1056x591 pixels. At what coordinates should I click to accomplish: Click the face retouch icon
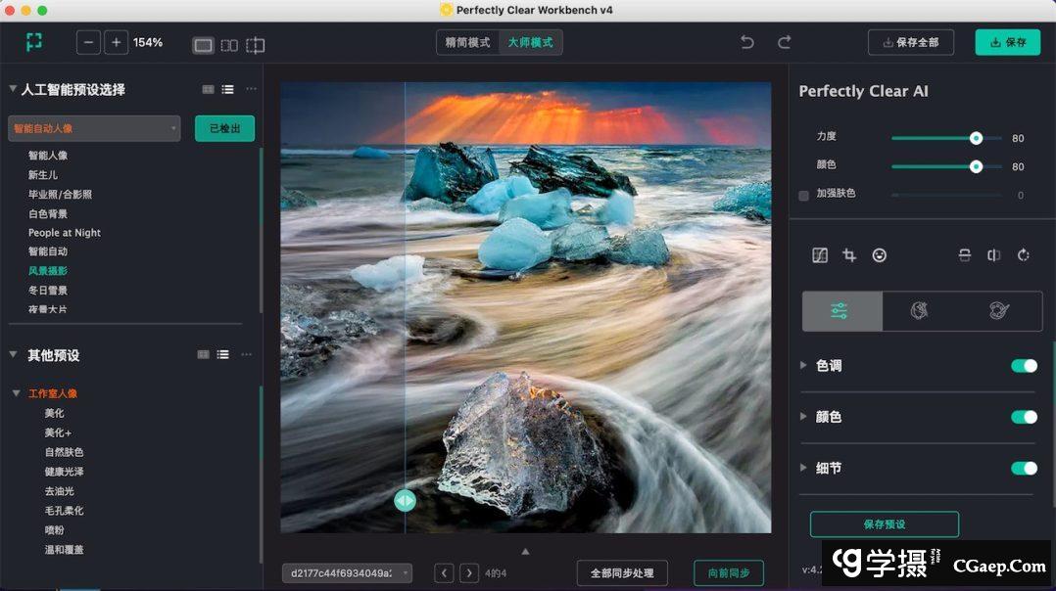880,255
